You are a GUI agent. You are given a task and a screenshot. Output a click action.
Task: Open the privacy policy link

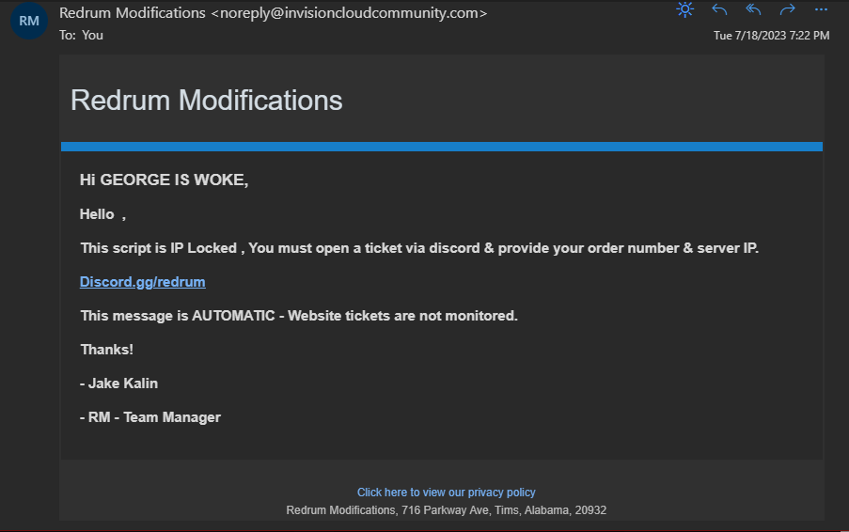(446, 493)
